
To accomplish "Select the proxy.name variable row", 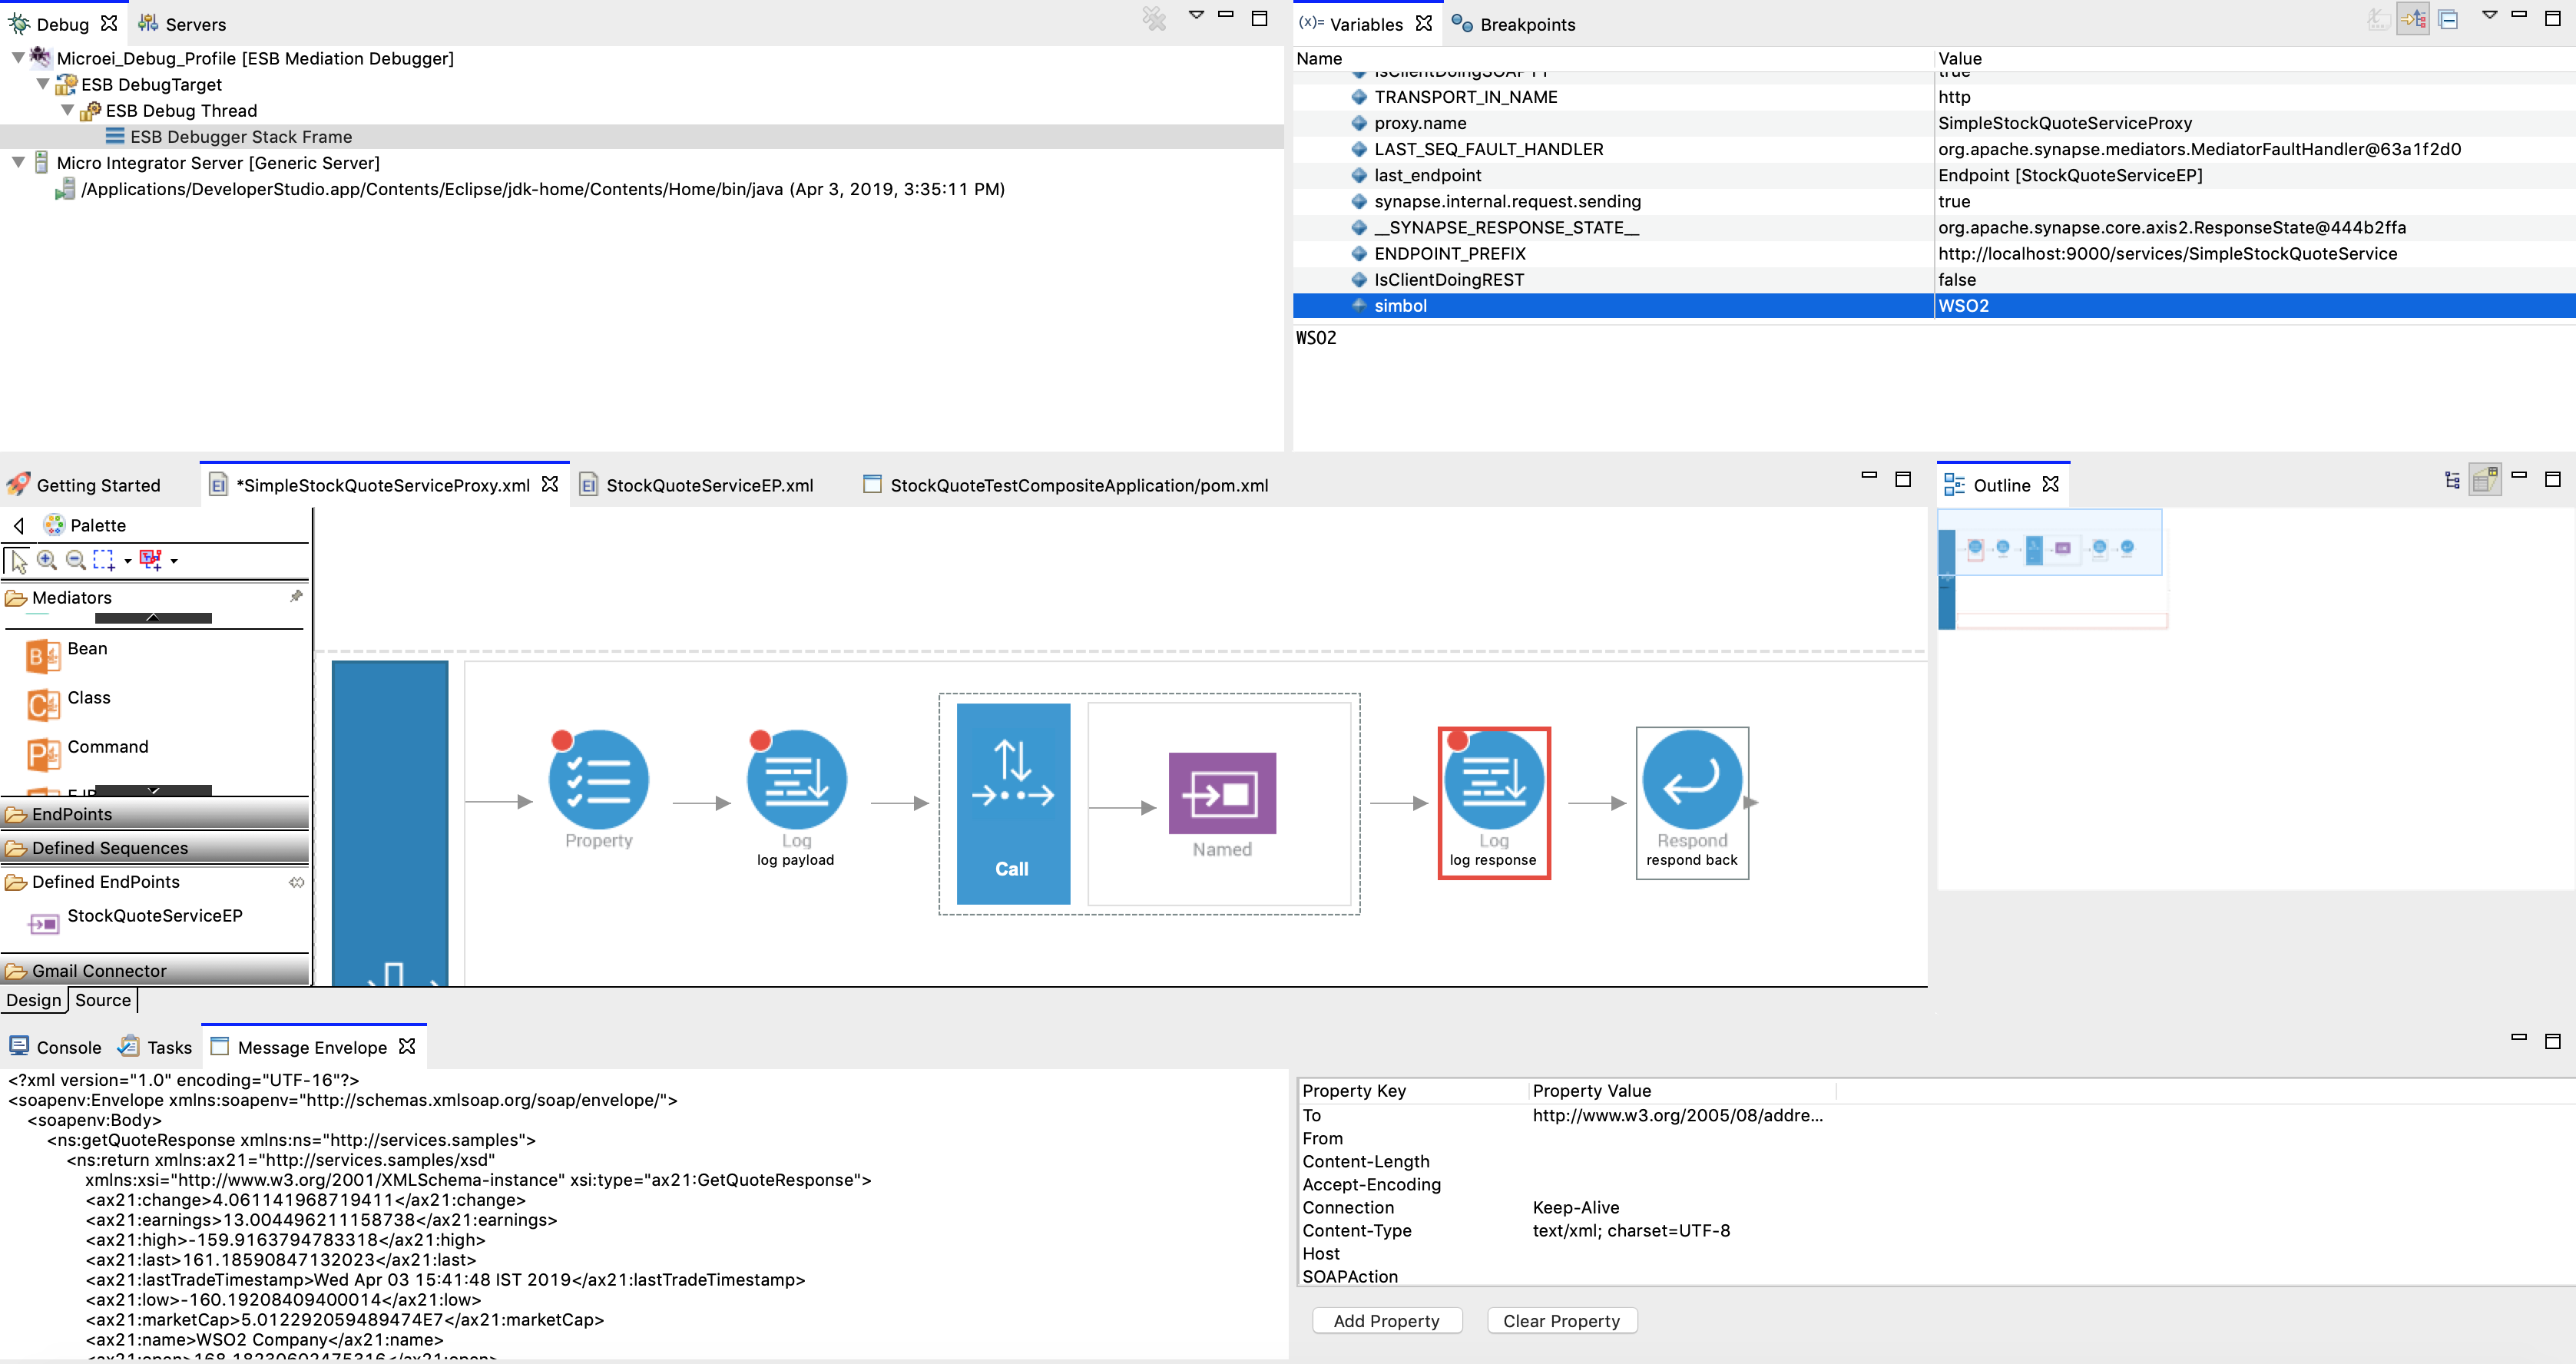I will 1934,123.
